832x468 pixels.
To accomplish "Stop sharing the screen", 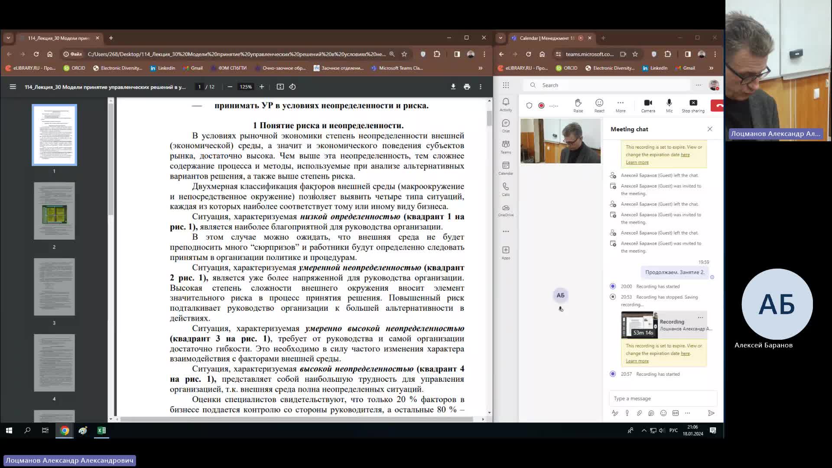I will pyautogui.click(x=693, y=105).
